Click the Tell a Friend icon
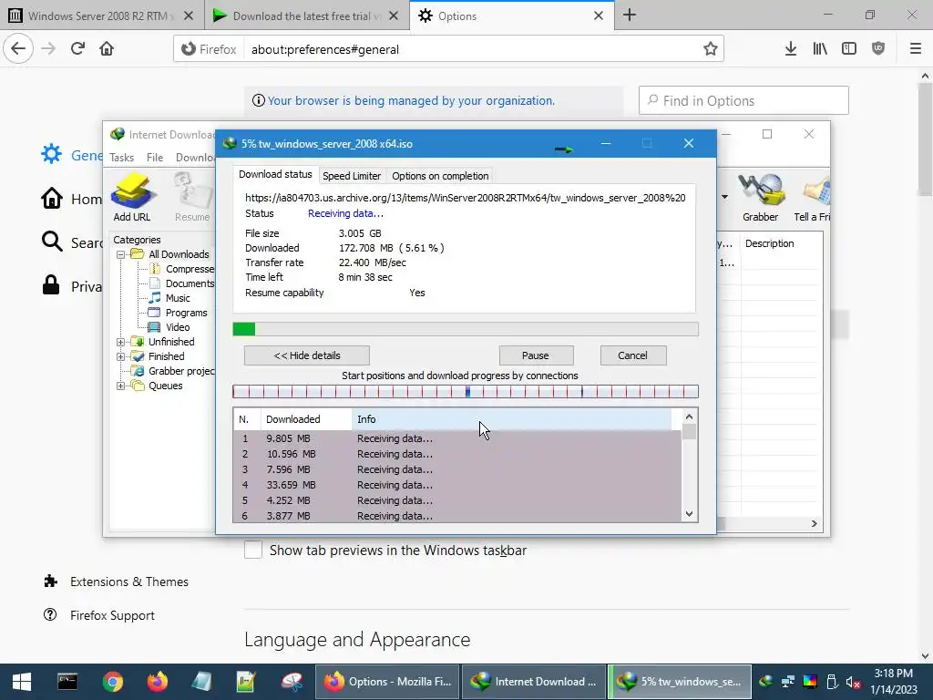Image resolution: width=933 pixels, height=700 pixels. pyautogui.click(x=813, y=197)
